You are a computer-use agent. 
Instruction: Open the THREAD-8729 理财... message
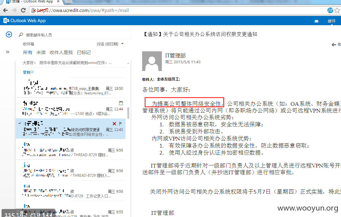click(x=71, y=149)
